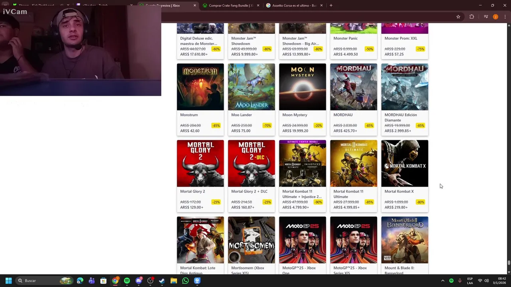Screen dimensions: 511x287
Task: Open MORDHAU Diamond Edition cover art
Action: click(405, 87)
